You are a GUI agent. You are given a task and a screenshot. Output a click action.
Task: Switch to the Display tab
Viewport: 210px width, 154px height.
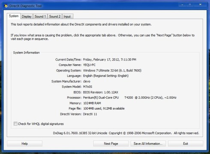point(27,16)
